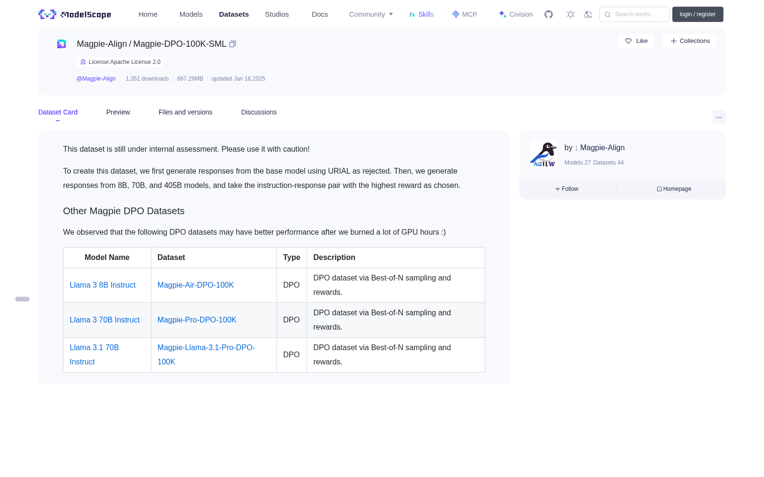
Task: Click the Apache license badge icon
Action: click(x=83, y=62)
